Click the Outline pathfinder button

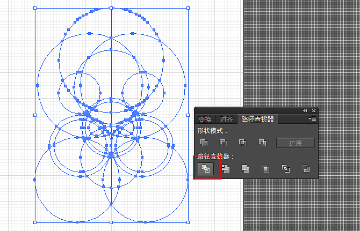point(286,169)
